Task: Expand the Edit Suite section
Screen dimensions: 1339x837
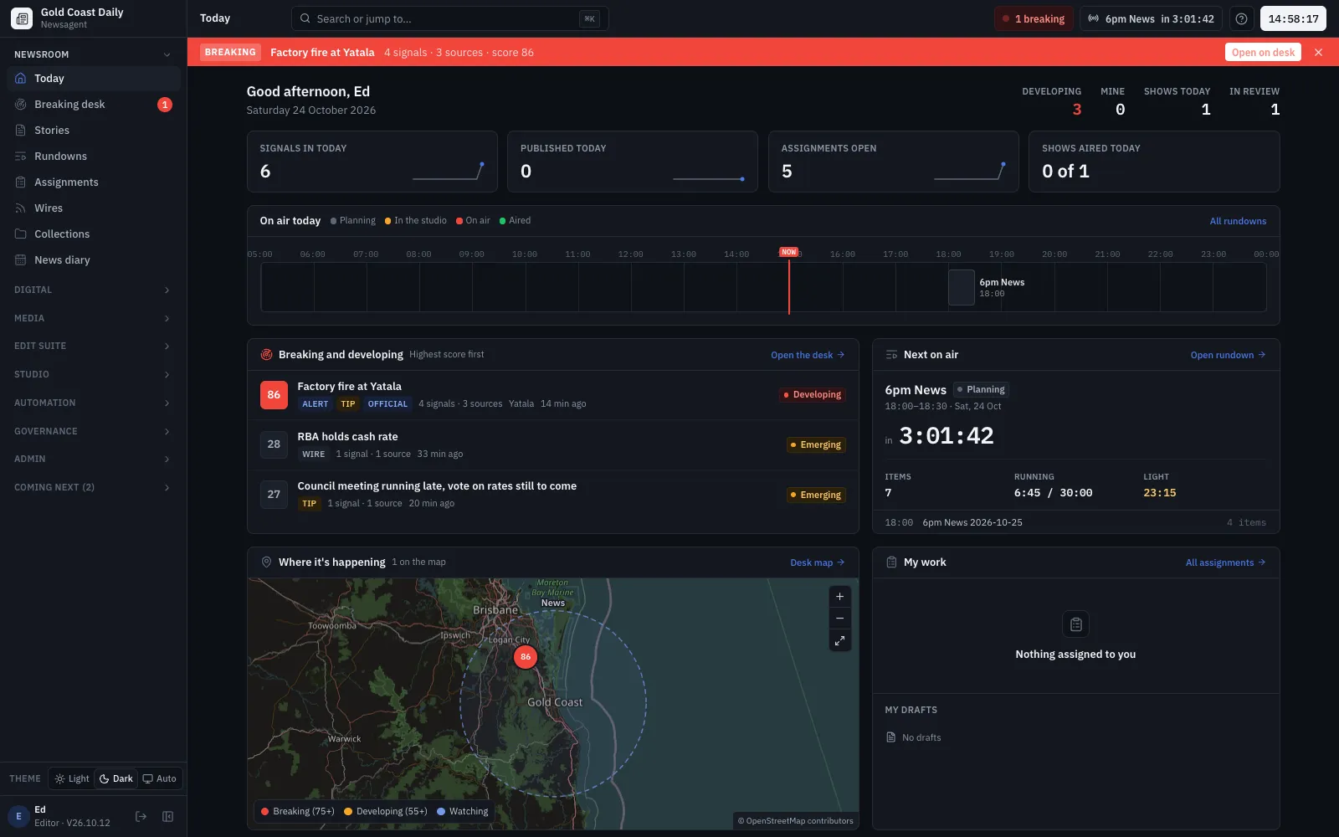Action: [94, 346]
